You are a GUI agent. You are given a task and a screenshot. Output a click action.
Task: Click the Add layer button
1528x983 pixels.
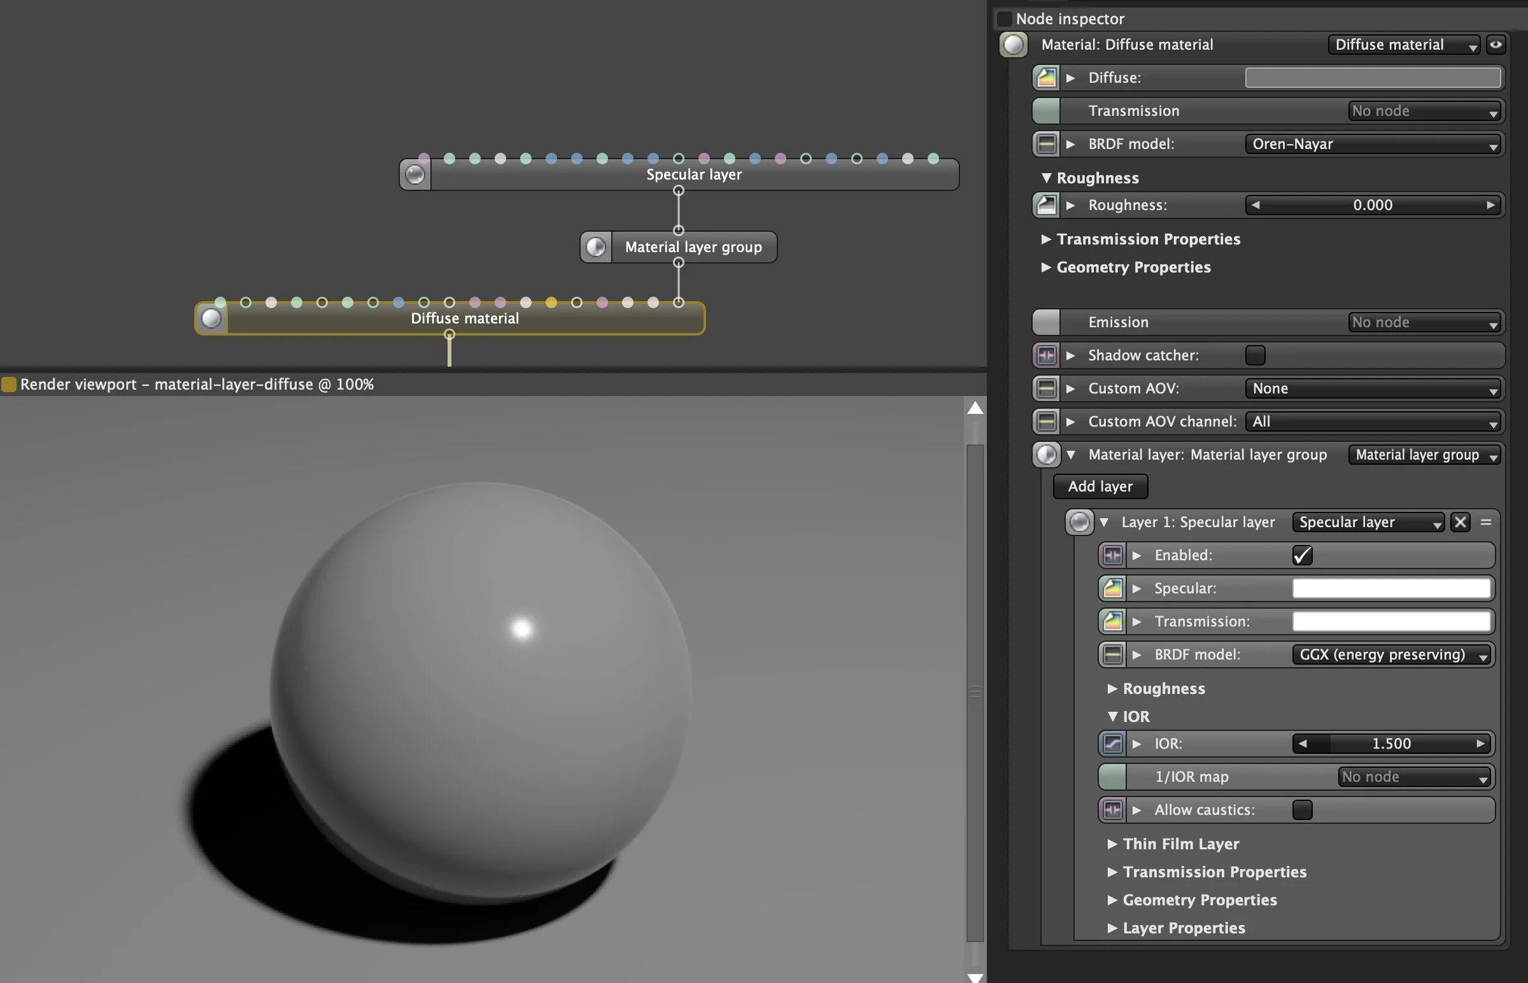tap(1100, 486)
